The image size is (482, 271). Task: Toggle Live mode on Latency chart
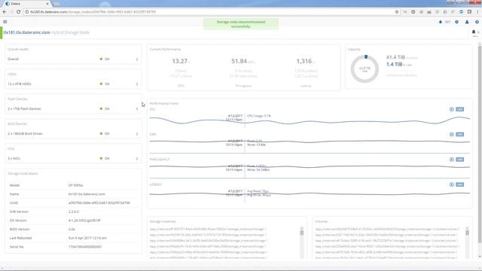pyautogui.click(x=459, y=184)
